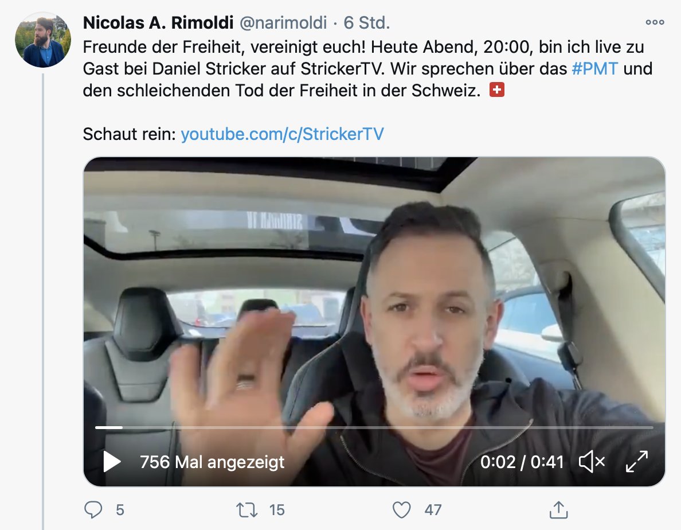Click the 5 replies count
The image size is (681, 530).
click(x=120, y=510)
